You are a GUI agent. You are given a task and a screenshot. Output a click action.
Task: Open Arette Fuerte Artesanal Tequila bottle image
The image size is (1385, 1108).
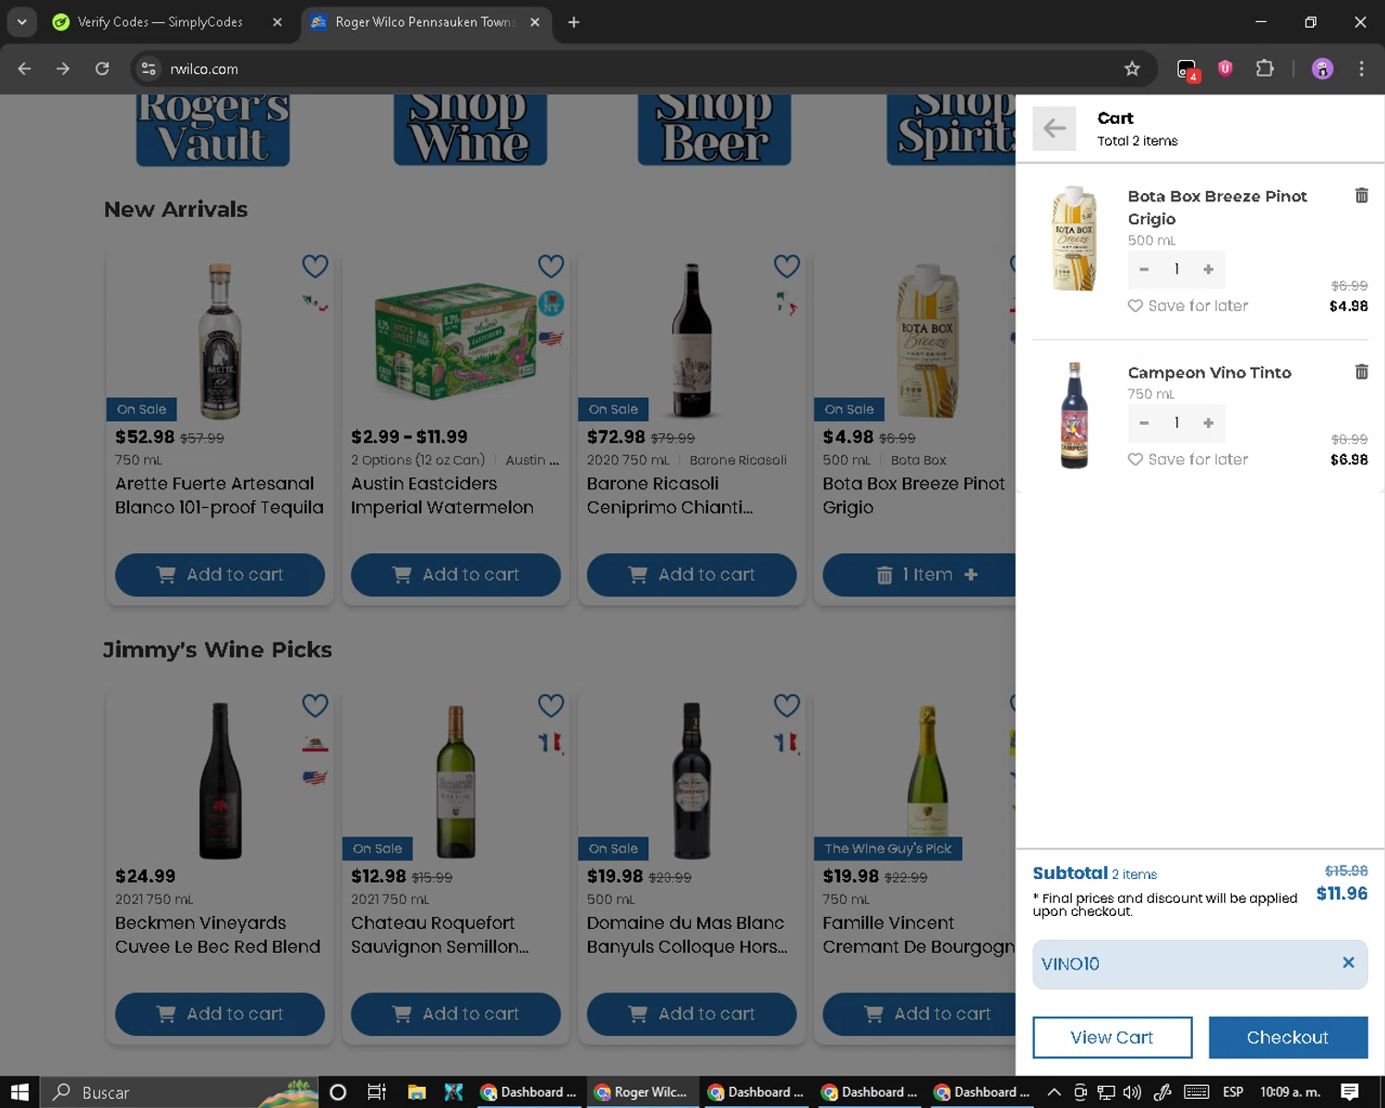pyautogui.click(x=220, y=341)
